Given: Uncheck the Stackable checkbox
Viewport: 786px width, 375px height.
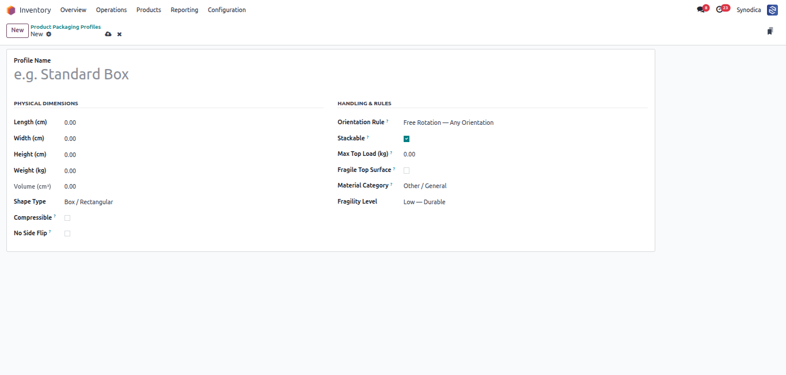Looking at the screenshot, I should tap(407, 139).
